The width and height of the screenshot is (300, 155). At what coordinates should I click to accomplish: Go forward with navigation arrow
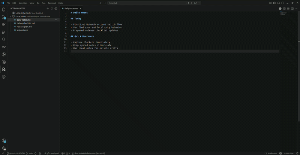point(105,3)
